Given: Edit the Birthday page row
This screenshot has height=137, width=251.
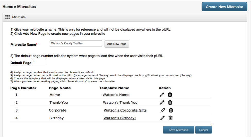Looking at the screenshot, I should pos(162,118).
